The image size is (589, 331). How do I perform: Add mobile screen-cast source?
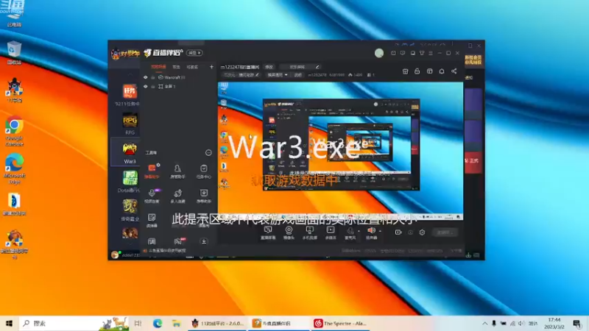pyautogui.click(x=309, y=232)
